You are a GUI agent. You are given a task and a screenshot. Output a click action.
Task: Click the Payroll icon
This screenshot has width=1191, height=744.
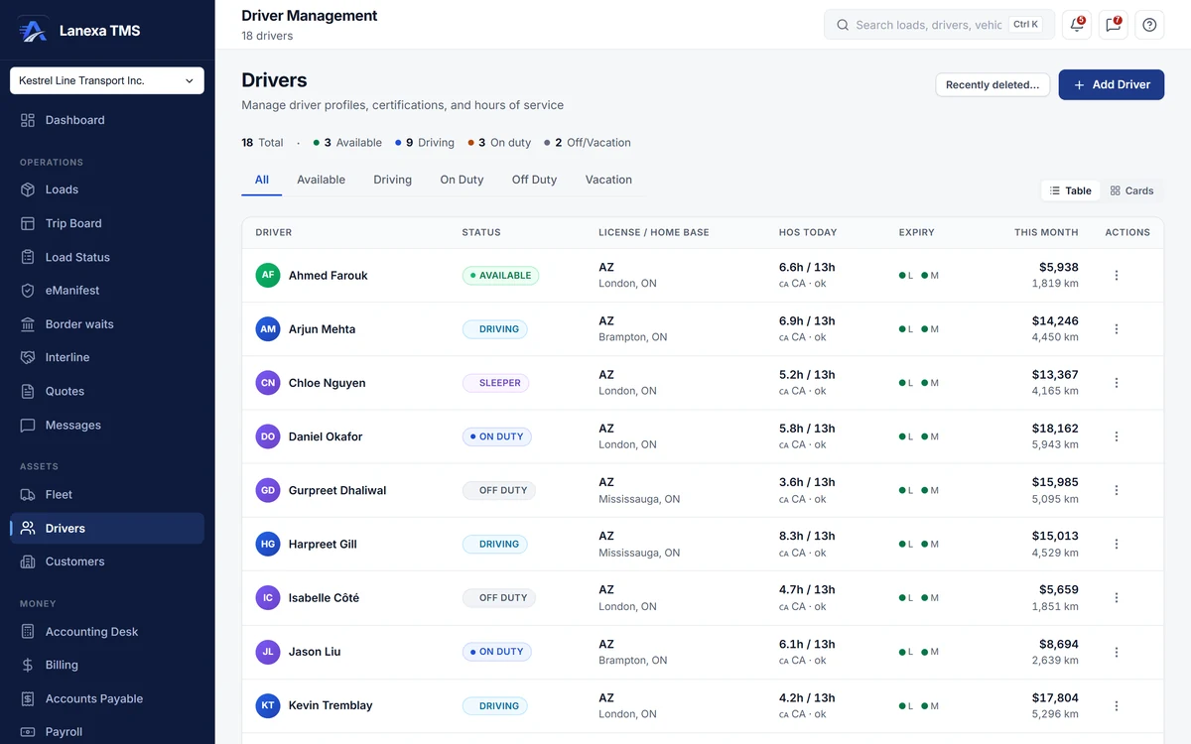[28, 732]
